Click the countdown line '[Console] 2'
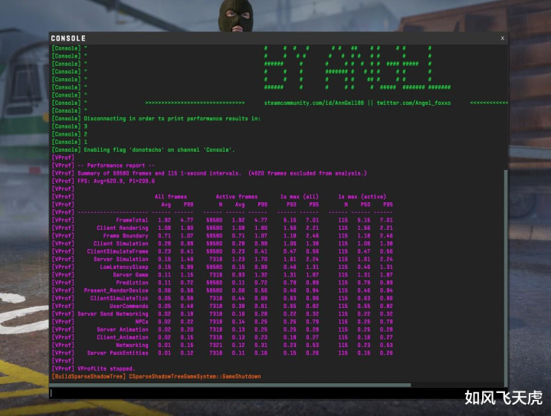Screen dimensions: 551x416 tap(70, 134)
